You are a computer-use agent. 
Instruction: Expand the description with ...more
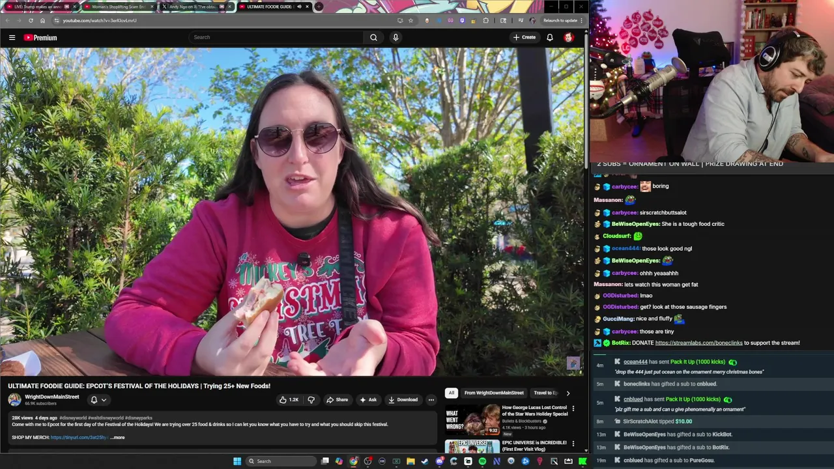tap(117, 438)
